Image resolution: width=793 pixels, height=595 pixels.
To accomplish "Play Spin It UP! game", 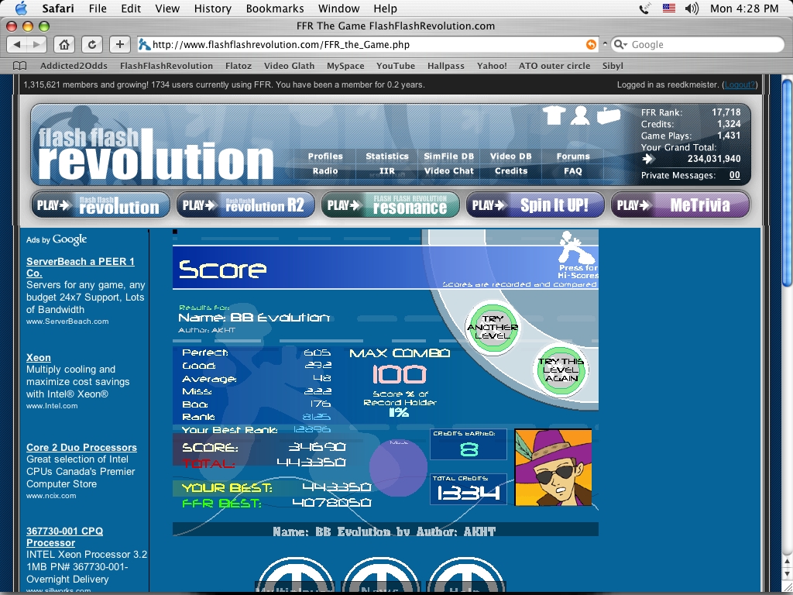I will tap(535, 205).
